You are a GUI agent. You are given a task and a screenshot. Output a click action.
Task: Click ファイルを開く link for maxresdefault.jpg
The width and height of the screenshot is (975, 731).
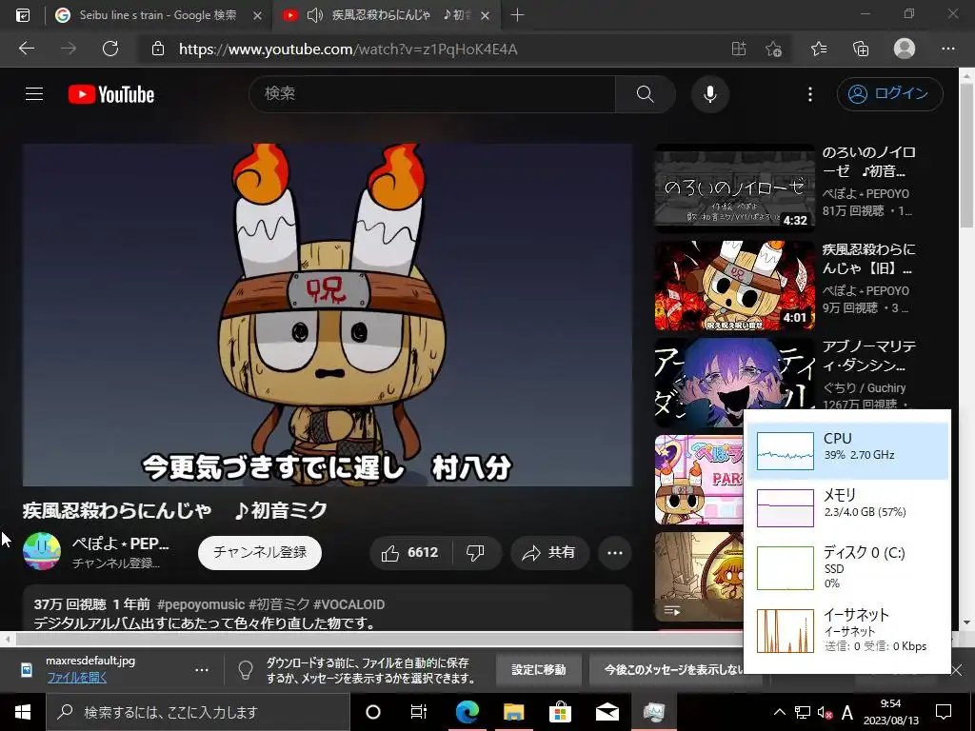click(76, 678)
